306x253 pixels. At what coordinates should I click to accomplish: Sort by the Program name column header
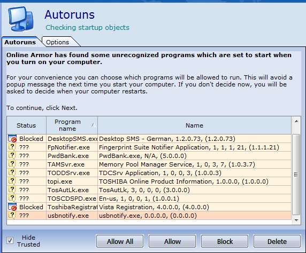[72, 125]
